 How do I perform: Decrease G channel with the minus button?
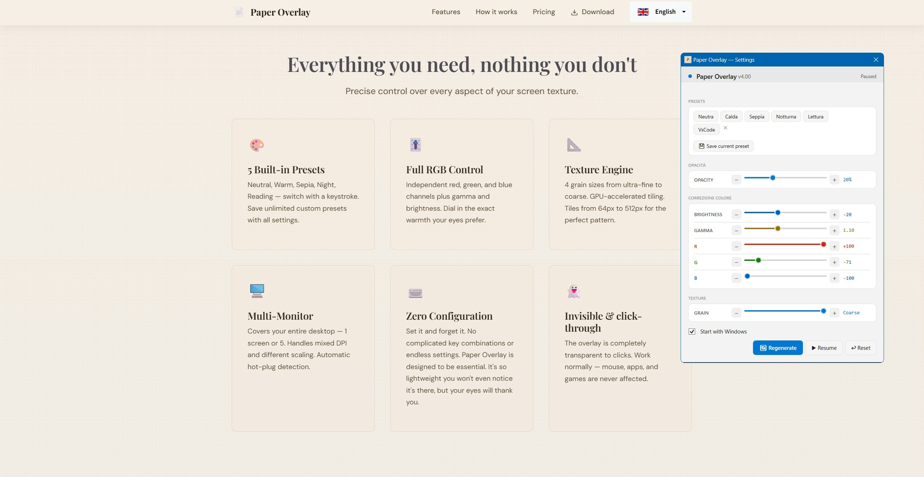(x=736, y=262)
